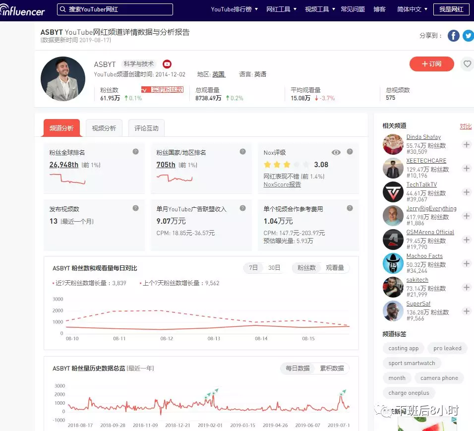474x431 pixels.
Task: Help icon for 单个视频合作参考费用
Action: [x=350, y=208]
